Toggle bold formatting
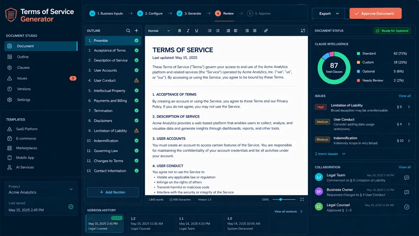Screen dimensions: 419x236 180,31
